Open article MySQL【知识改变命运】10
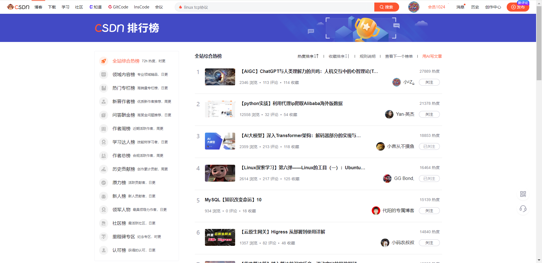Viewport: 542px width, 263px height. pos(233,200)
